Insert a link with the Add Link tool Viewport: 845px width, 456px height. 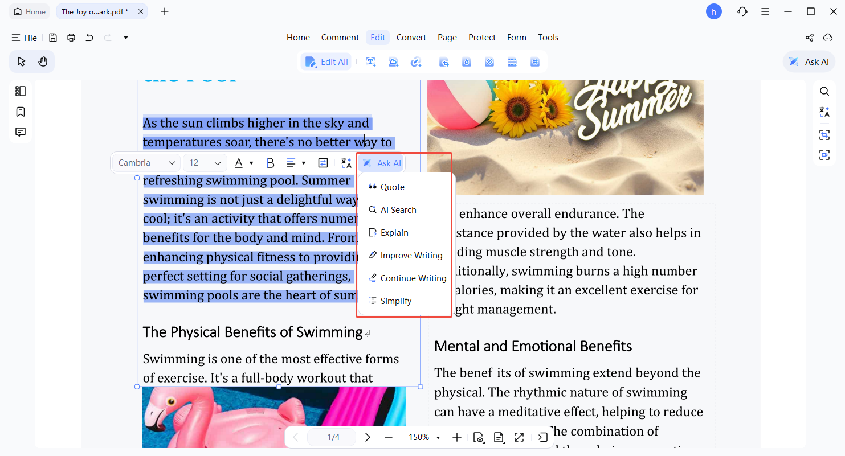coord(416,61)
